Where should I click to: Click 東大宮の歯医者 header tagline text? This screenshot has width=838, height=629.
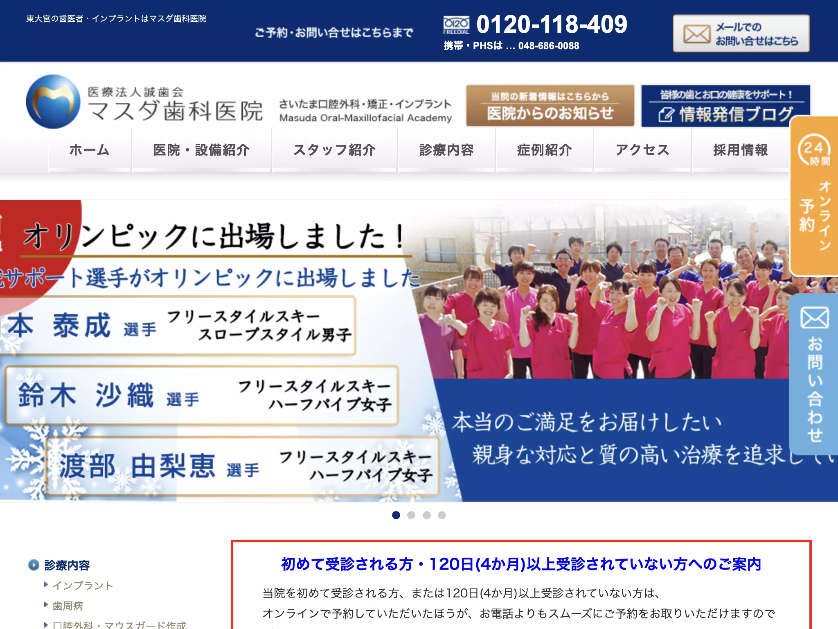coord(116,19)
